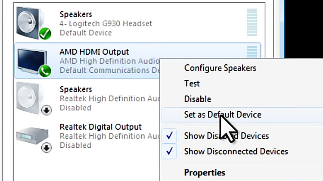323x181 pixels.
Task: Select the Logitech G930 Headset speaker icon
Action: pyautogui.click(x=34, y=23)
